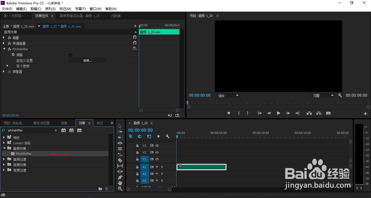Mute audio track A2

coord(157,174)
